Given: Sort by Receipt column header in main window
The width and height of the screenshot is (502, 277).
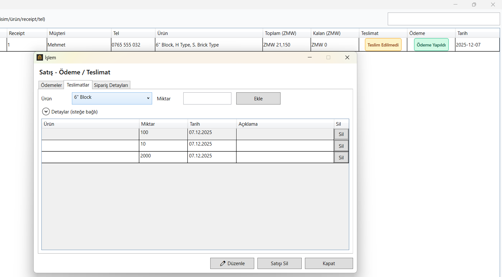Looking at the screenshot, I should click(x=27, y=33).
